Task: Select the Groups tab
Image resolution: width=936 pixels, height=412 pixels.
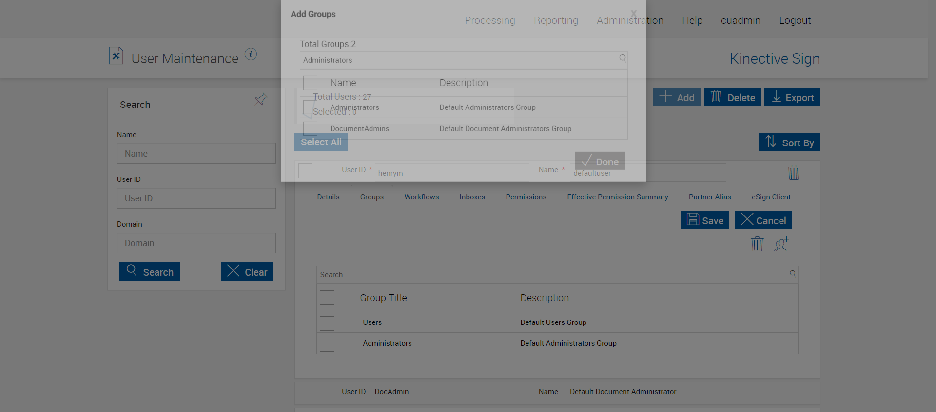Action: [372, 197]
